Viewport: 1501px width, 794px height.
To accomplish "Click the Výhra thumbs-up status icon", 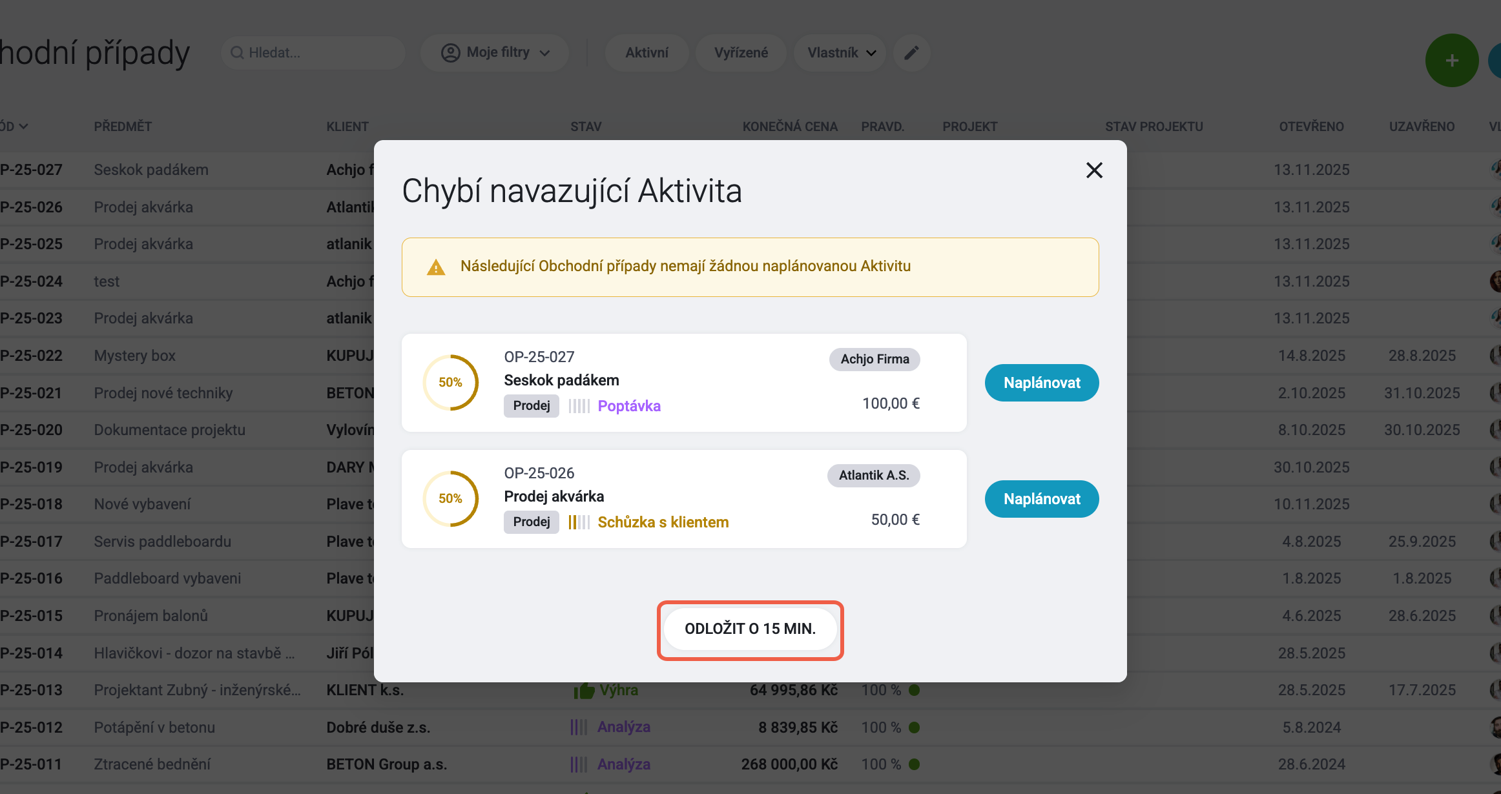I will 584,691.
